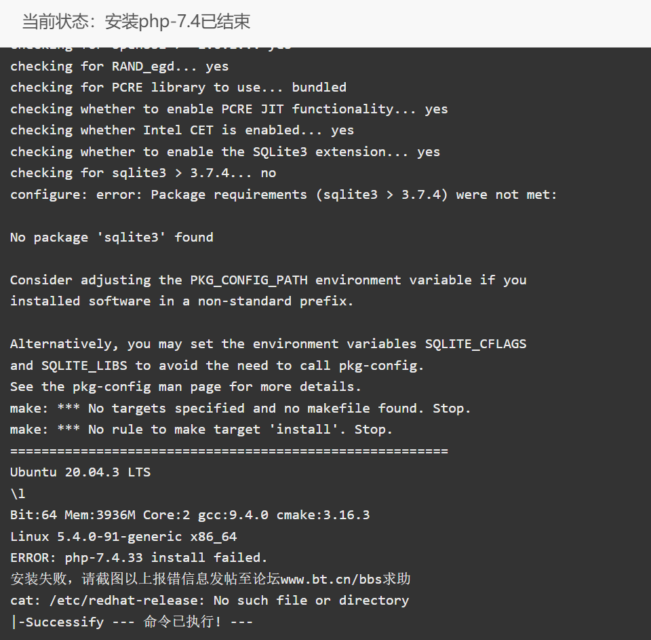Click the equals-sign separator line in the log
The image size is (651, 640).
point(229,451)
